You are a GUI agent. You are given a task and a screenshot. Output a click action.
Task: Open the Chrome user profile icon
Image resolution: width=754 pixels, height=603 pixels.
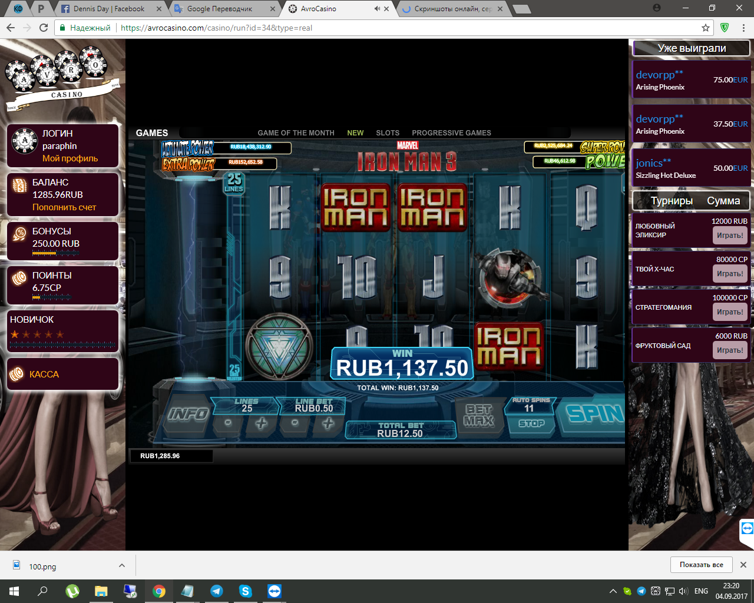point(657,8)
